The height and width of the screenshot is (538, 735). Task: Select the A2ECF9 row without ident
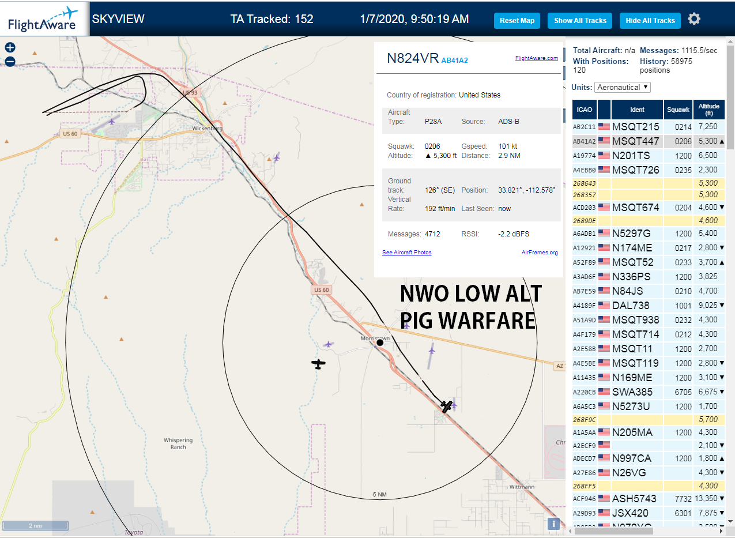coord(649,445)
